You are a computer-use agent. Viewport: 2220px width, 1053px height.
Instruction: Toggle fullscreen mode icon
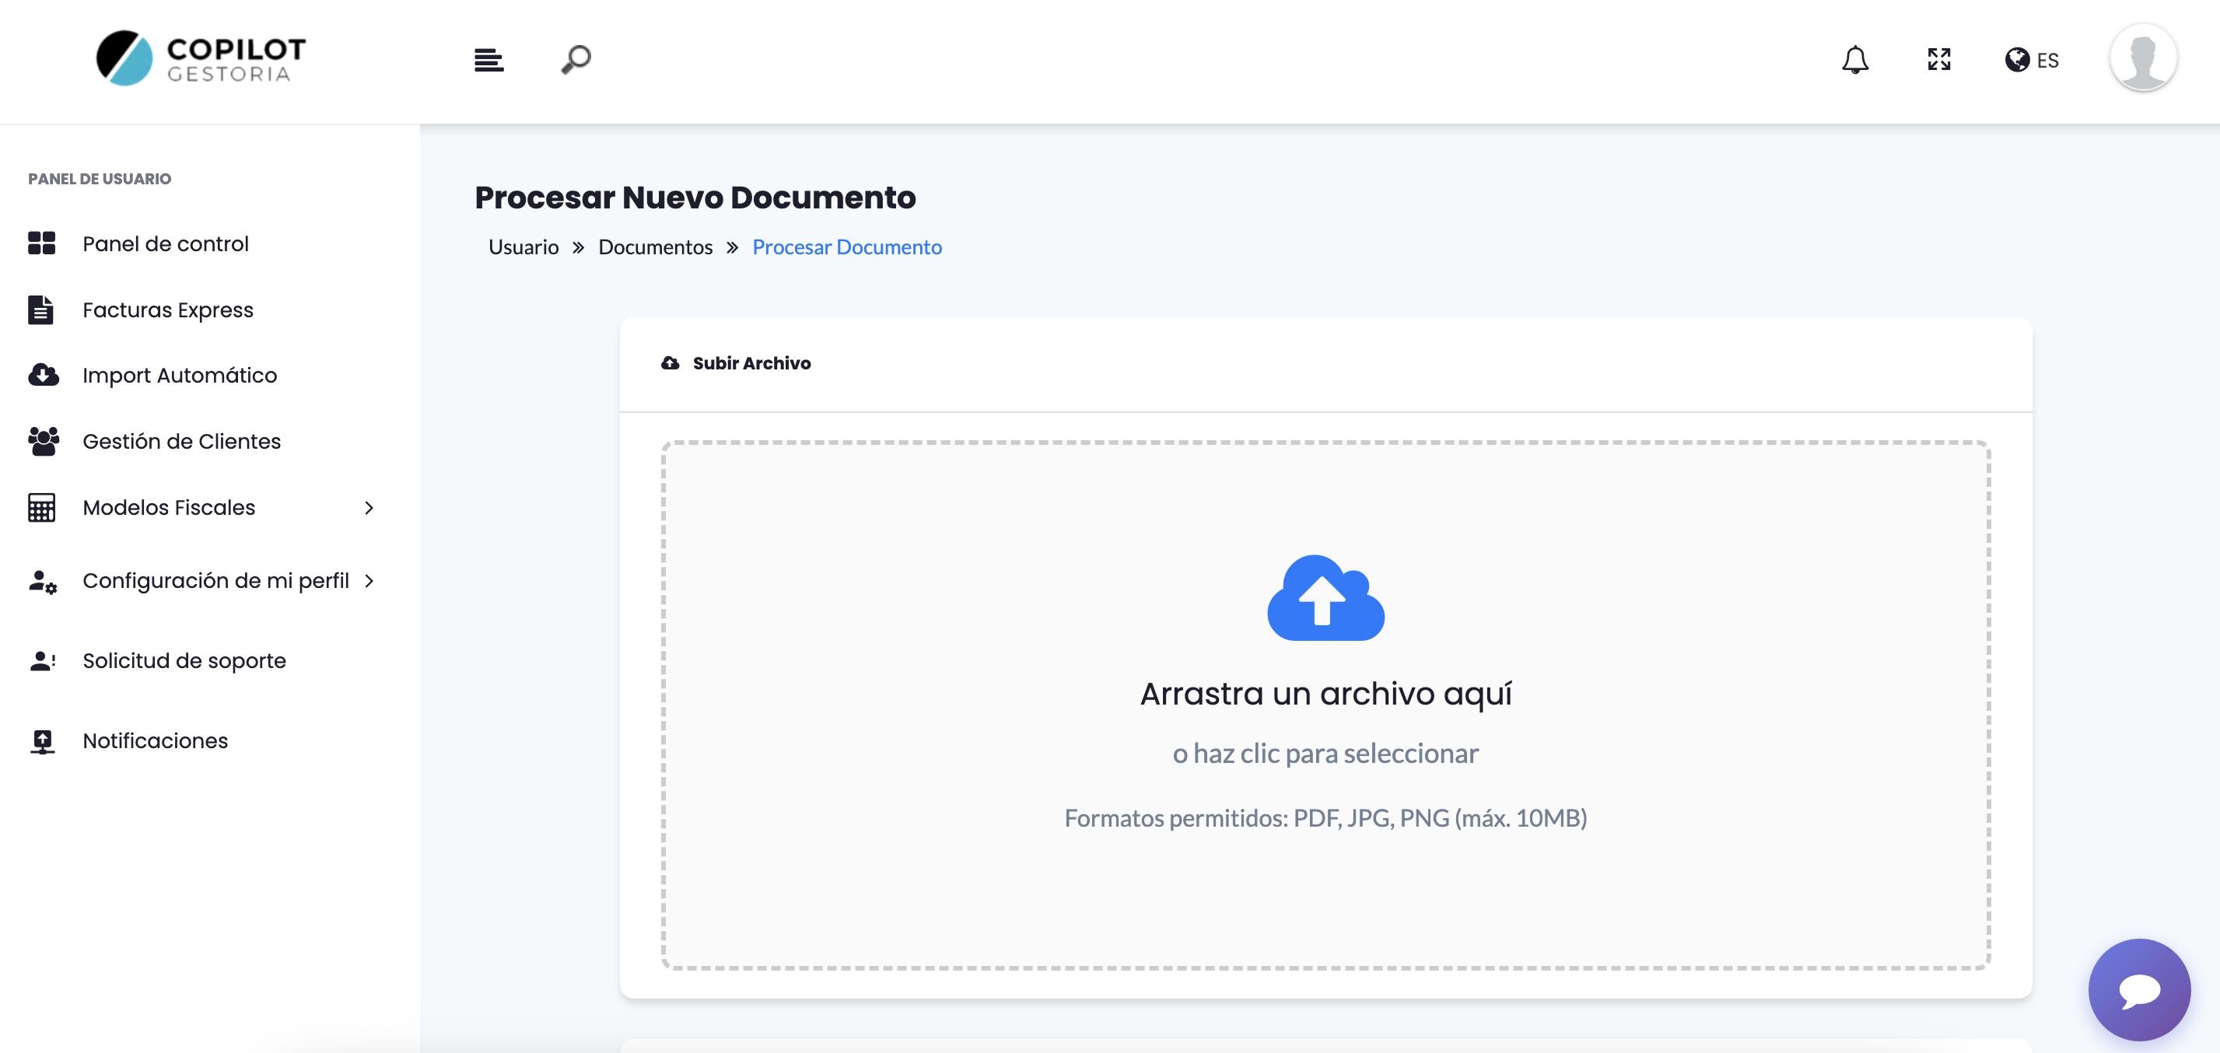(x=1938, y=58)
